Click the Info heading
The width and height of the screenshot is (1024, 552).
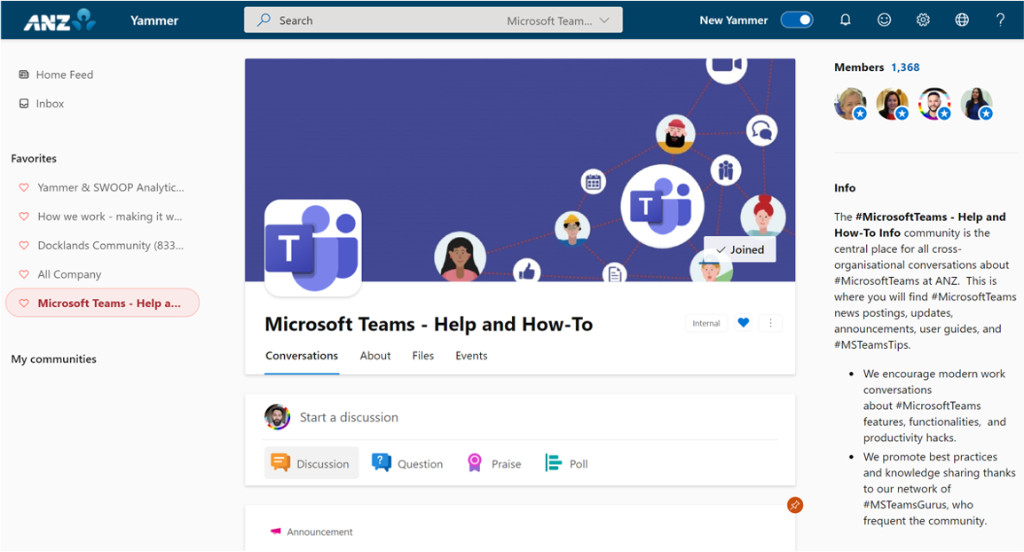[x=845, y=187]
